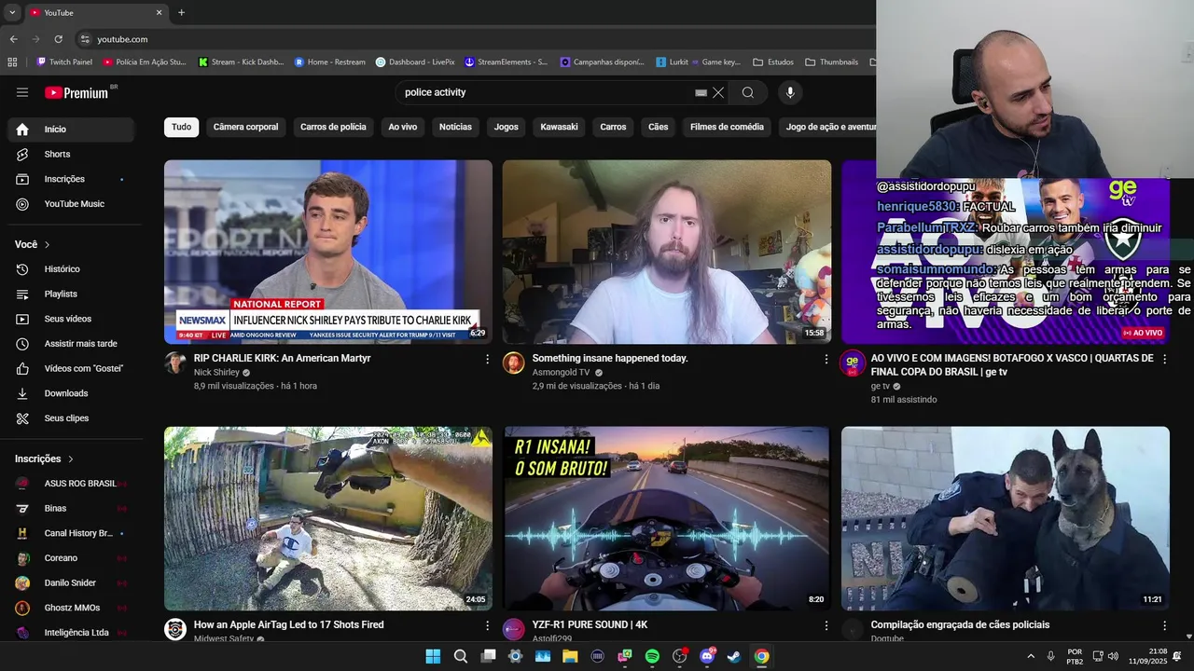Open Steam from the taskbar
Viewport: 1194px width, 671px height.
(x=734, y=656)
